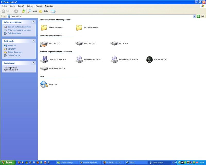Collapse the Podrobnosti panel
206x165 pixels.
[33, 63]
